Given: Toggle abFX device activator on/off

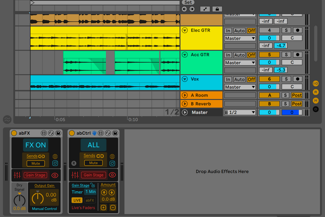Looking at the screenshot, I should [x=14, y=133].
